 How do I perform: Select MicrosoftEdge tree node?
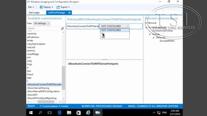point(33,54)
